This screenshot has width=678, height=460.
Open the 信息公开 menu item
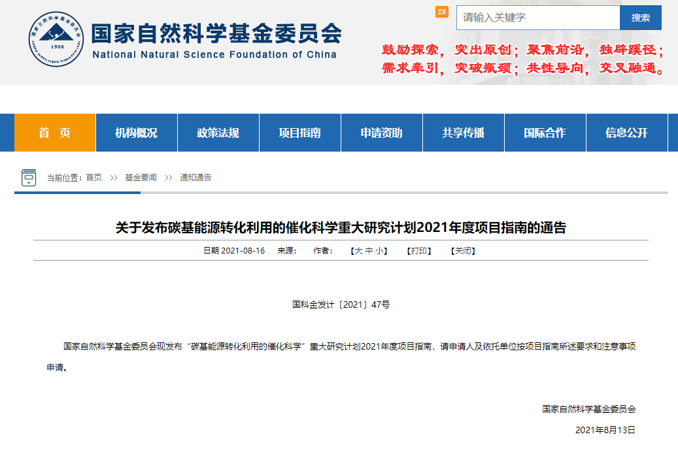click(x=626, y=133)
